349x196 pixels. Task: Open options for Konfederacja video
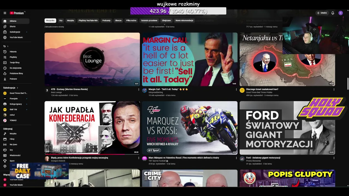tap(139, 158)
